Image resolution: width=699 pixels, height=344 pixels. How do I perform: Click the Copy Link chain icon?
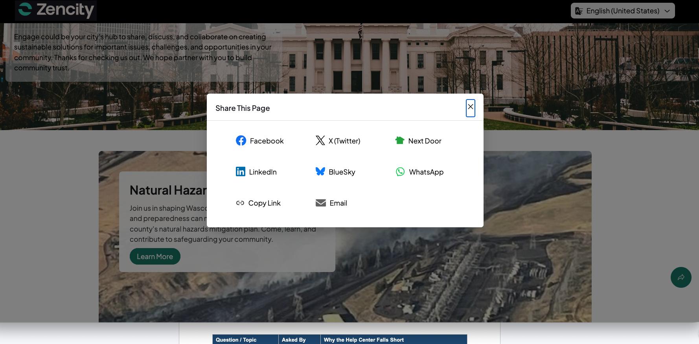pyautogui.click(x=240, y=203)
